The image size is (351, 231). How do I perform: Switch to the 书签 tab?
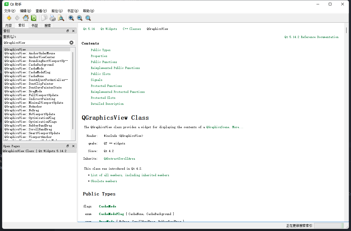(x=35, y=26)
